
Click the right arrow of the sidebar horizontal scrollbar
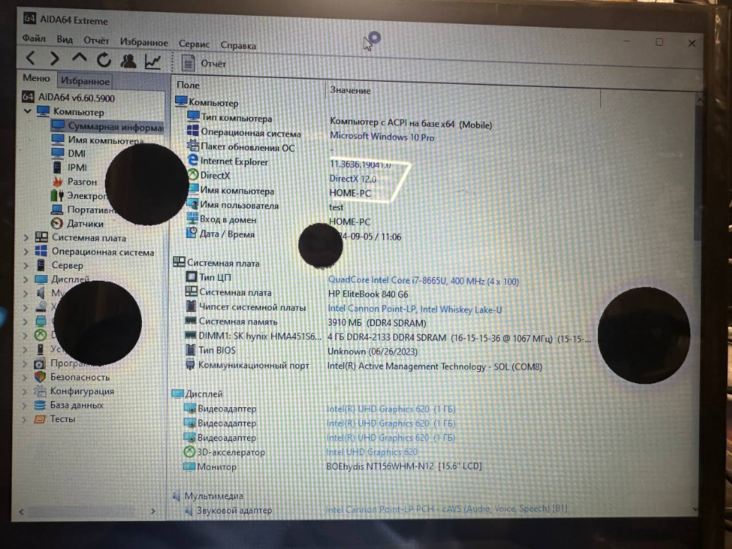pos(153,512)
